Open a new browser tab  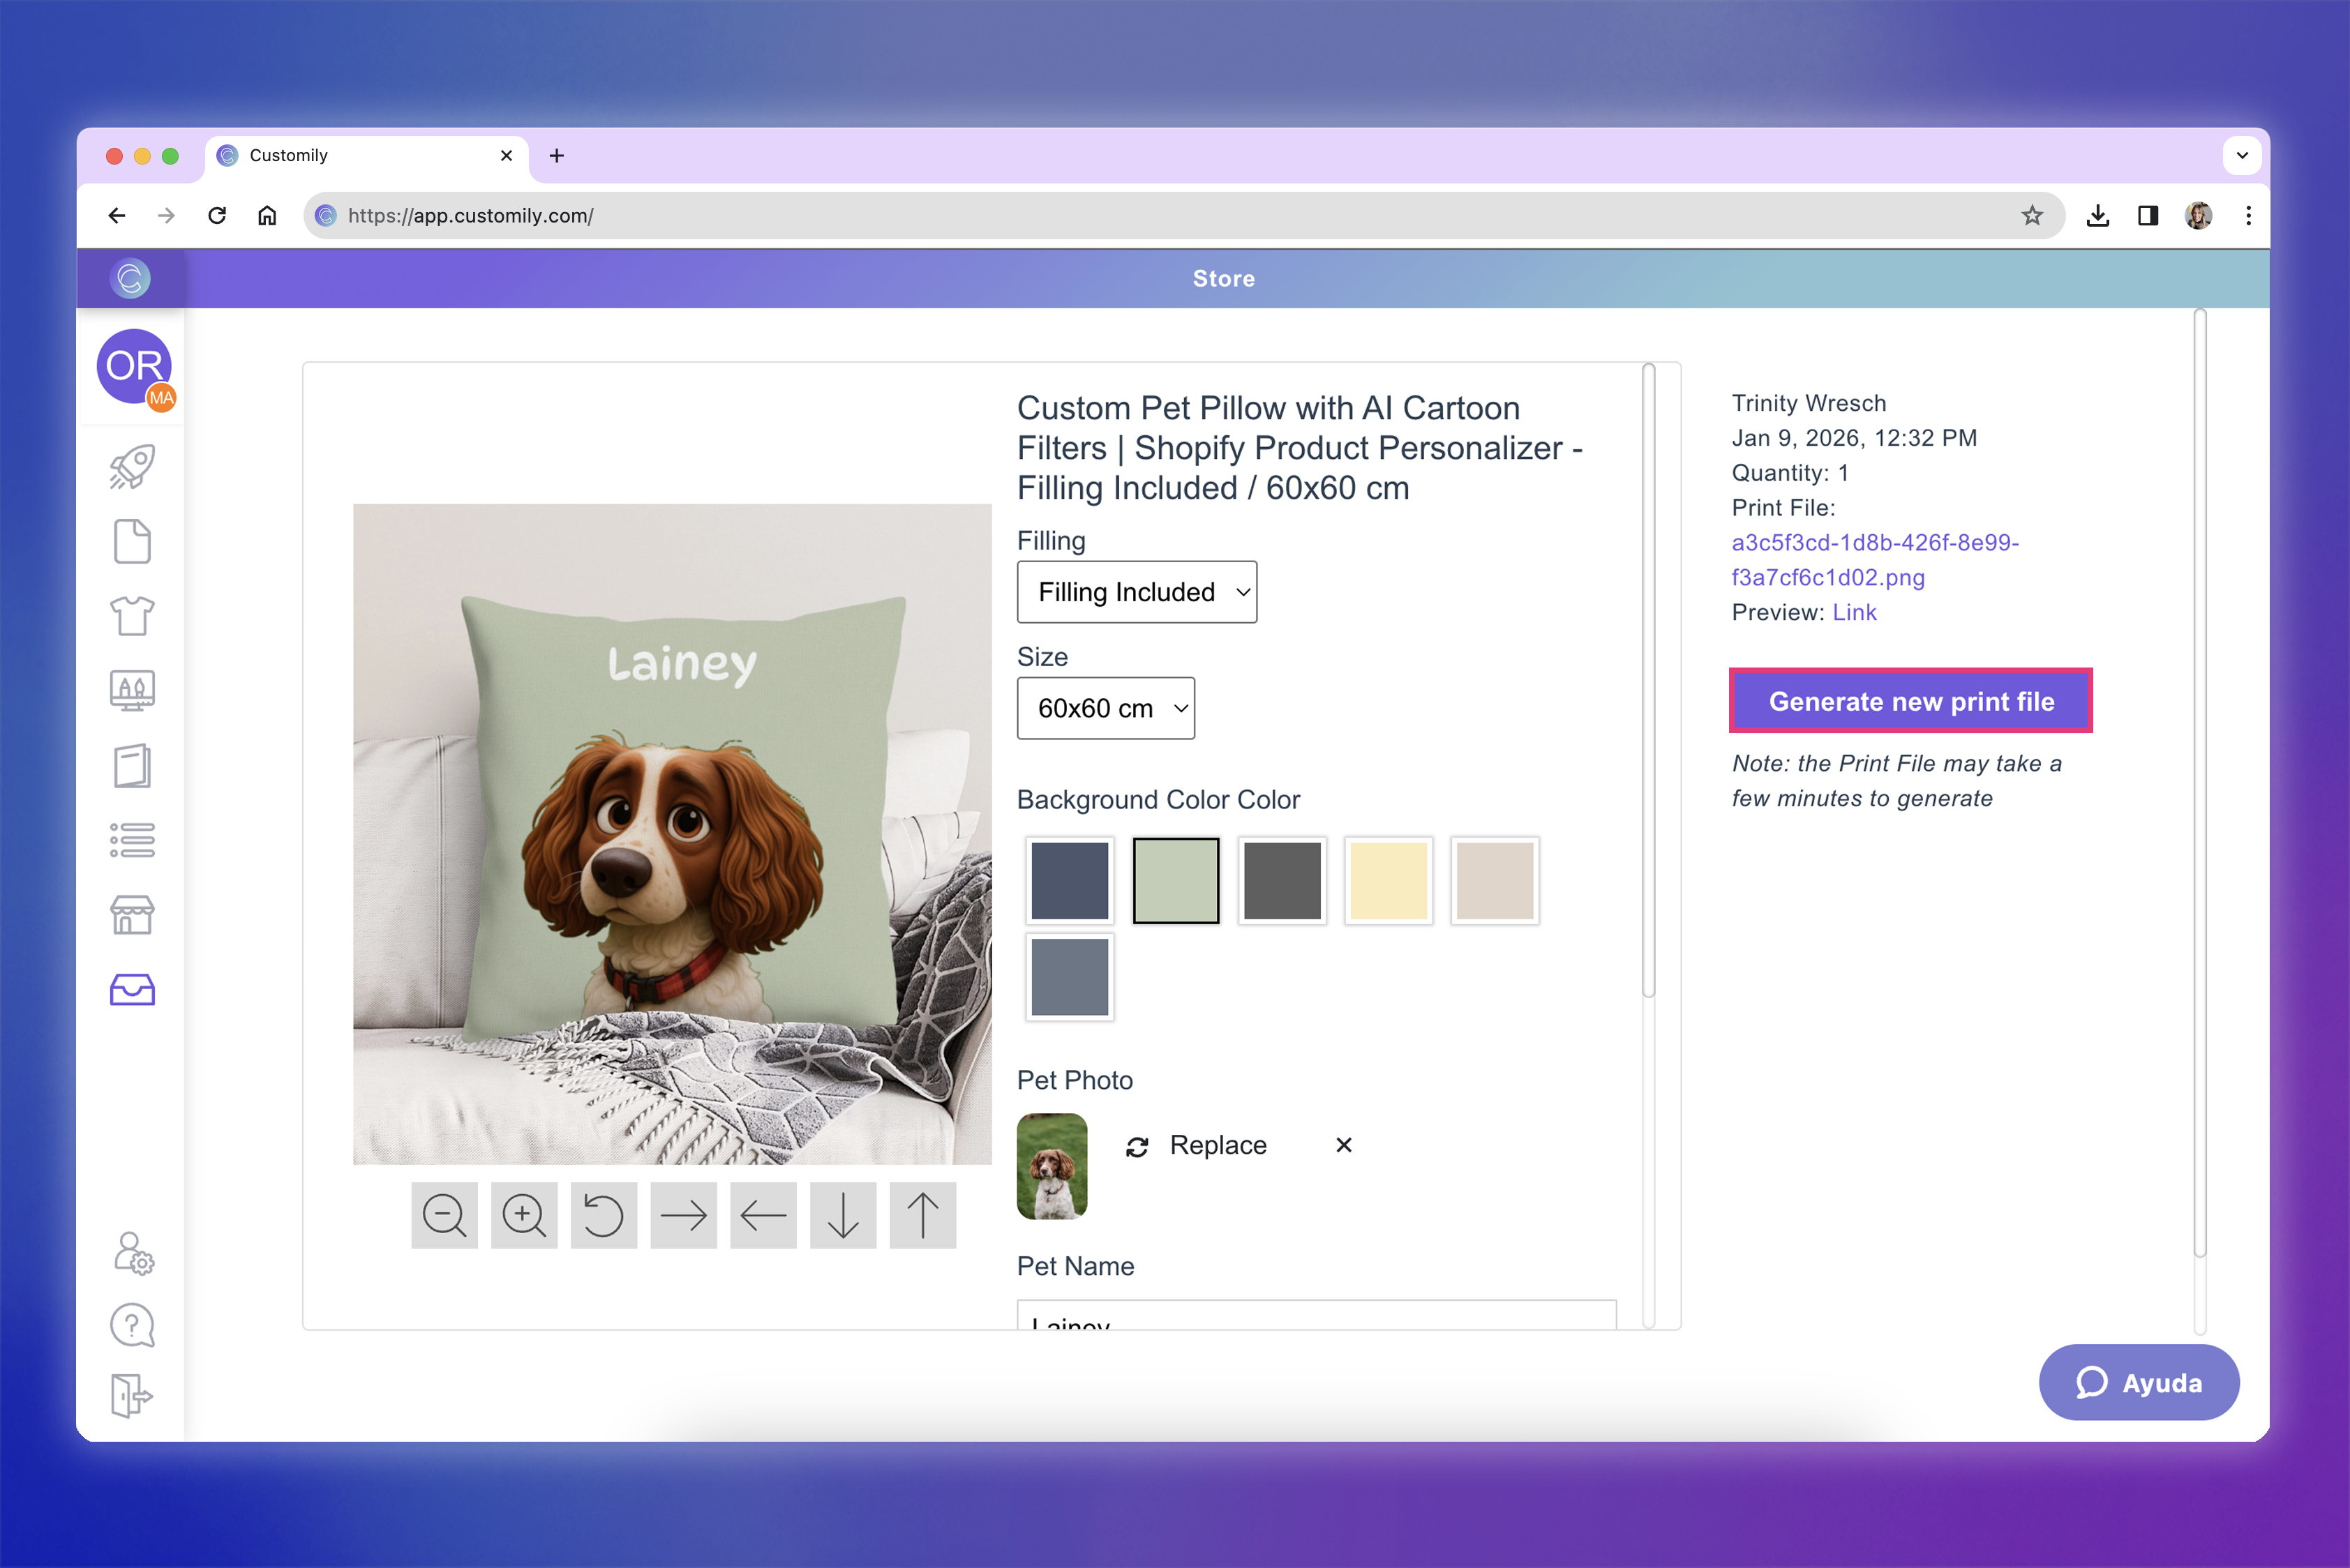click(x=557, y=155)
